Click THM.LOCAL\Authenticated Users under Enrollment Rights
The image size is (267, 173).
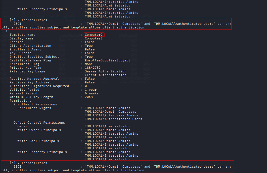pos(113,119)
